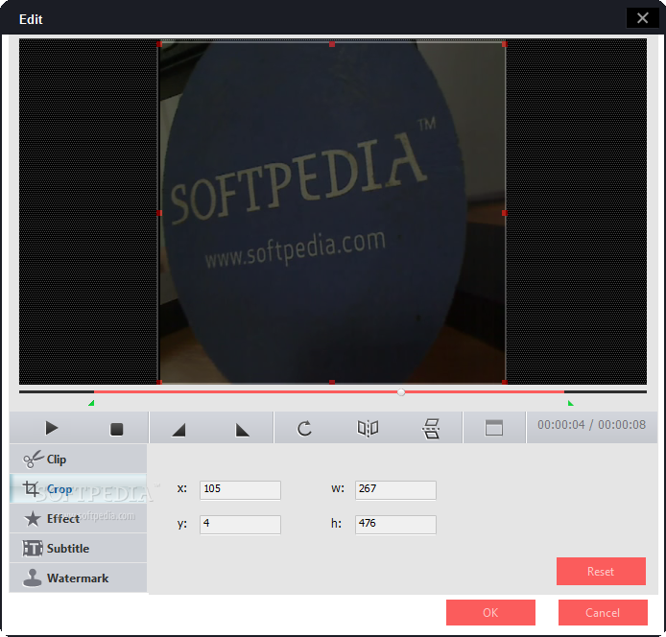Click the crop icon beside Crop
Screen dimensions: 666x637
click(31, 489)
